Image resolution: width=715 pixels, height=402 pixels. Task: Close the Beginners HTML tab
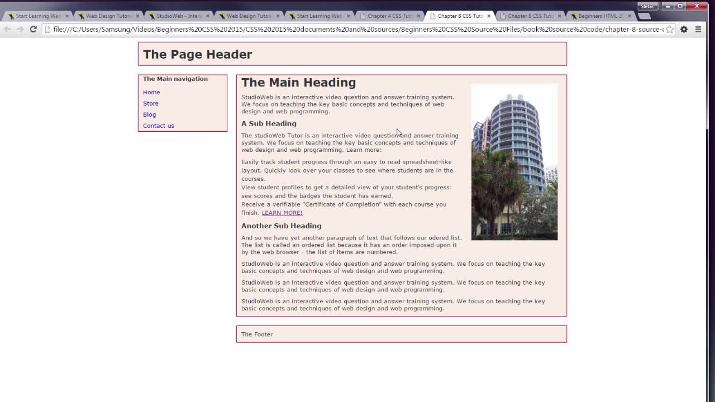point(630,16)
